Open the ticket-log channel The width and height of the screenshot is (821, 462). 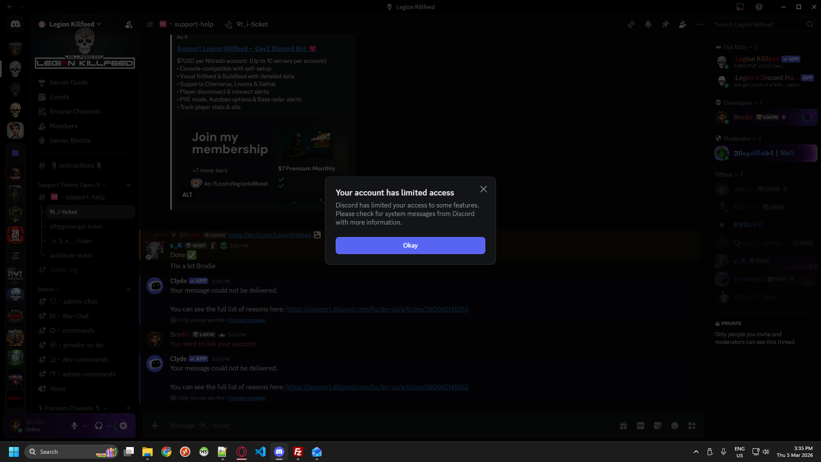point(86,270)
